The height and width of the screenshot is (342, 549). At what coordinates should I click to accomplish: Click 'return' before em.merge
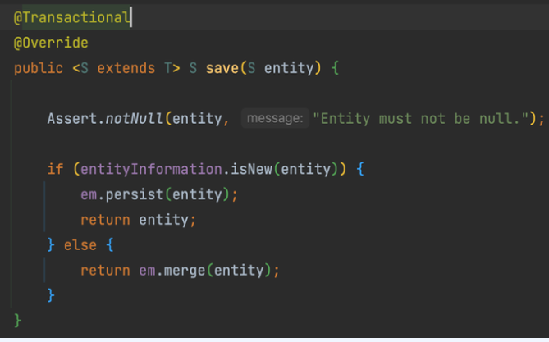tap(105, 271)
